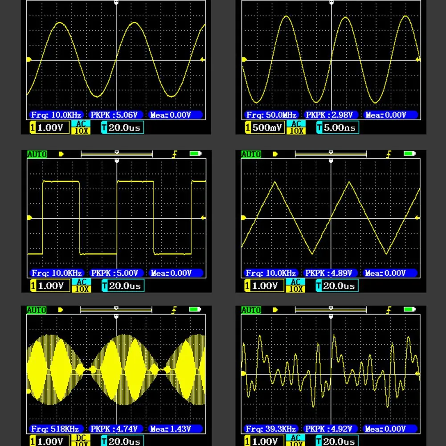Click the PKPK :4.89V readout
Viewport: 446px width, 446px height.
click(x=328, y=273)
